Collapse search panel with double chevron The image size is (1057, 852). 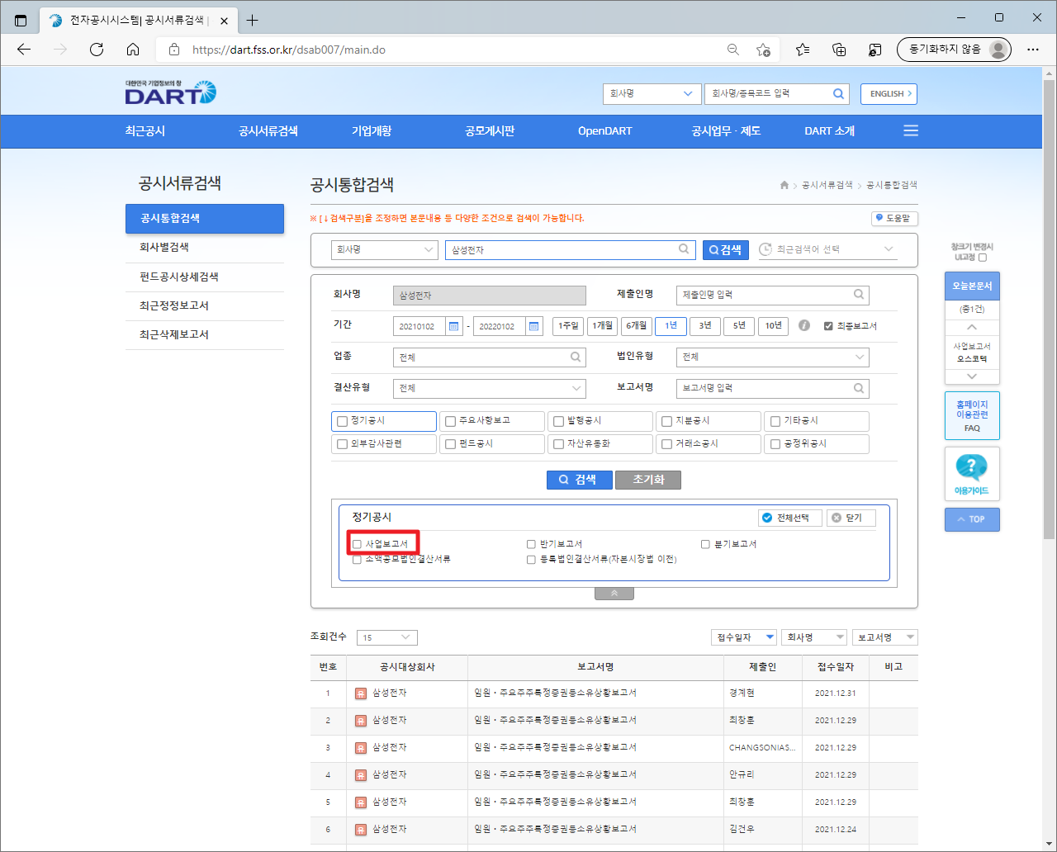(614, 594)
